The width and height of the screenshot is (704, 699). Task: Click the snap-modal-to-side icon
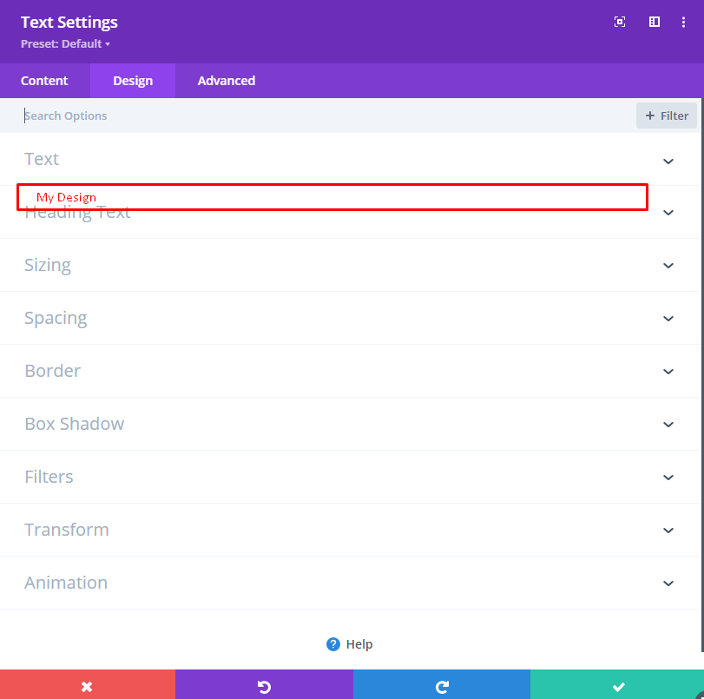coord(654,22)
